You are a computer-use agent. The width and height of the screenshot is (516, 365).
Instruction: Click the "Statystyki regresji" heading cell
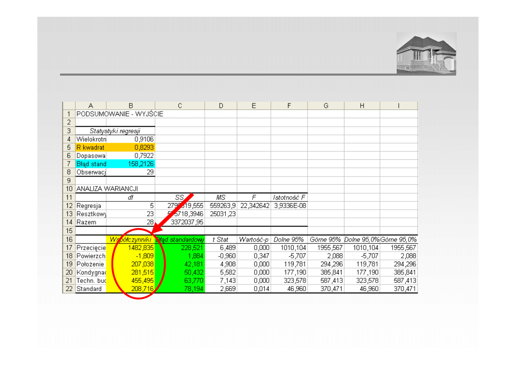pyautogui.click(x=115, y=131)
